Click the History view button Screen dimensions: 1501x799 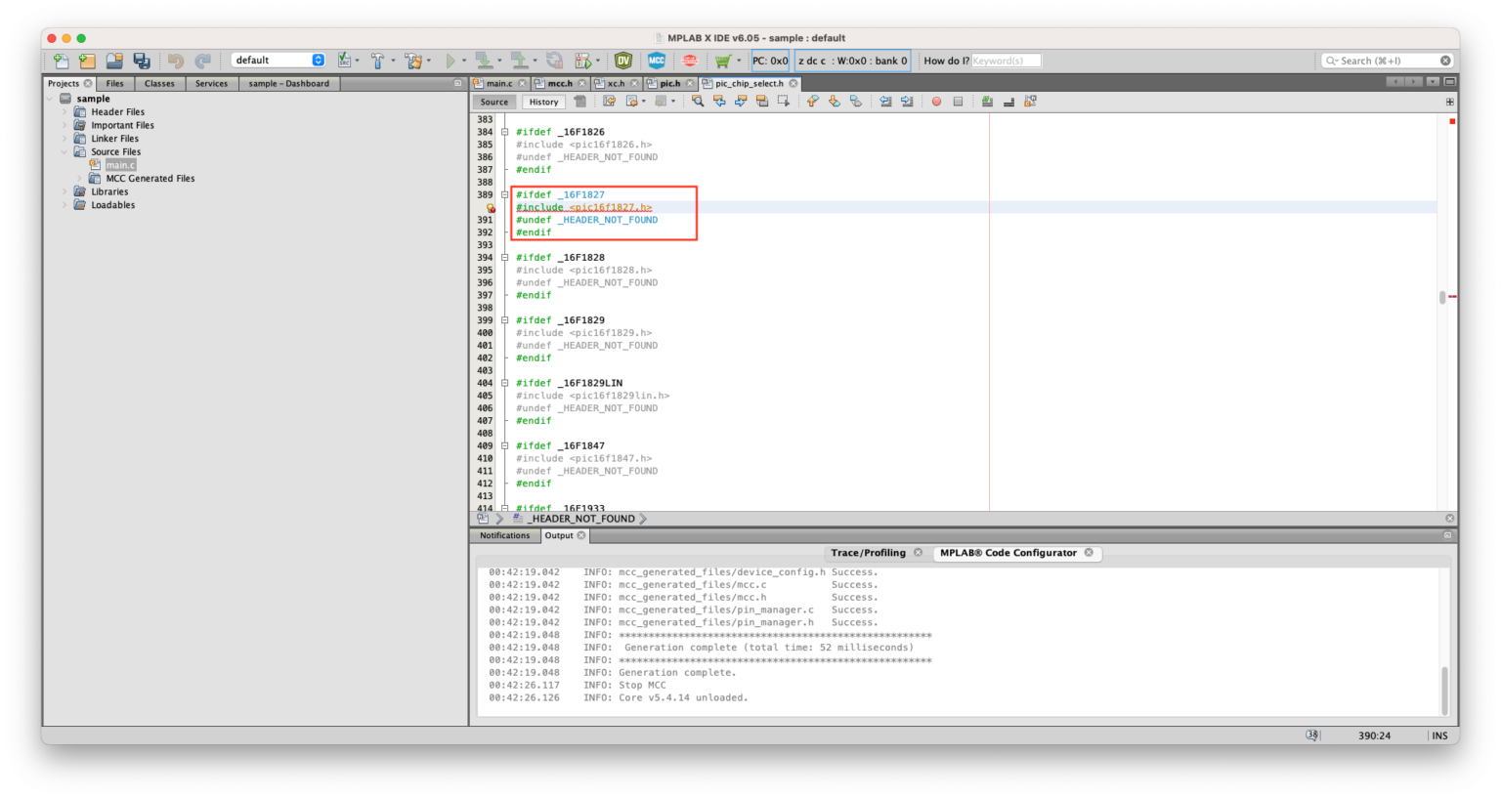point(543,102)
